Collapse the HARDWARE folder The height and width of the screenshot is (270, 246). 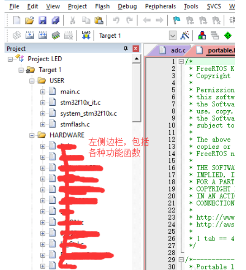(x=32, y=135)
